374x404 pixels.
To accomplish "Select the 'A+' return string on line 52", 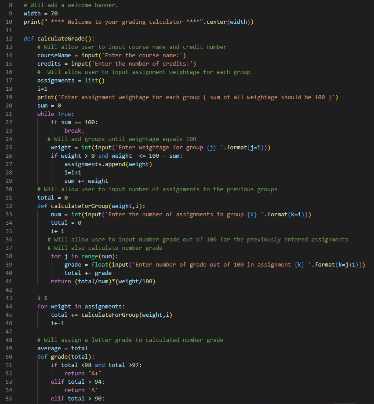I will pos(94,373).
